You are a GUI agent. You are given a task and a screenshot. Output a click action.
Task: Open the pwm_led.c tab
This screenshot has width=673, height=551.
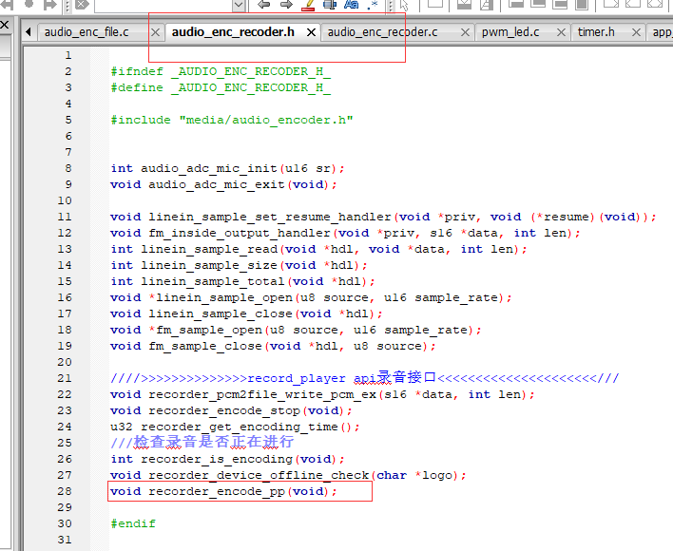[510, 32]
